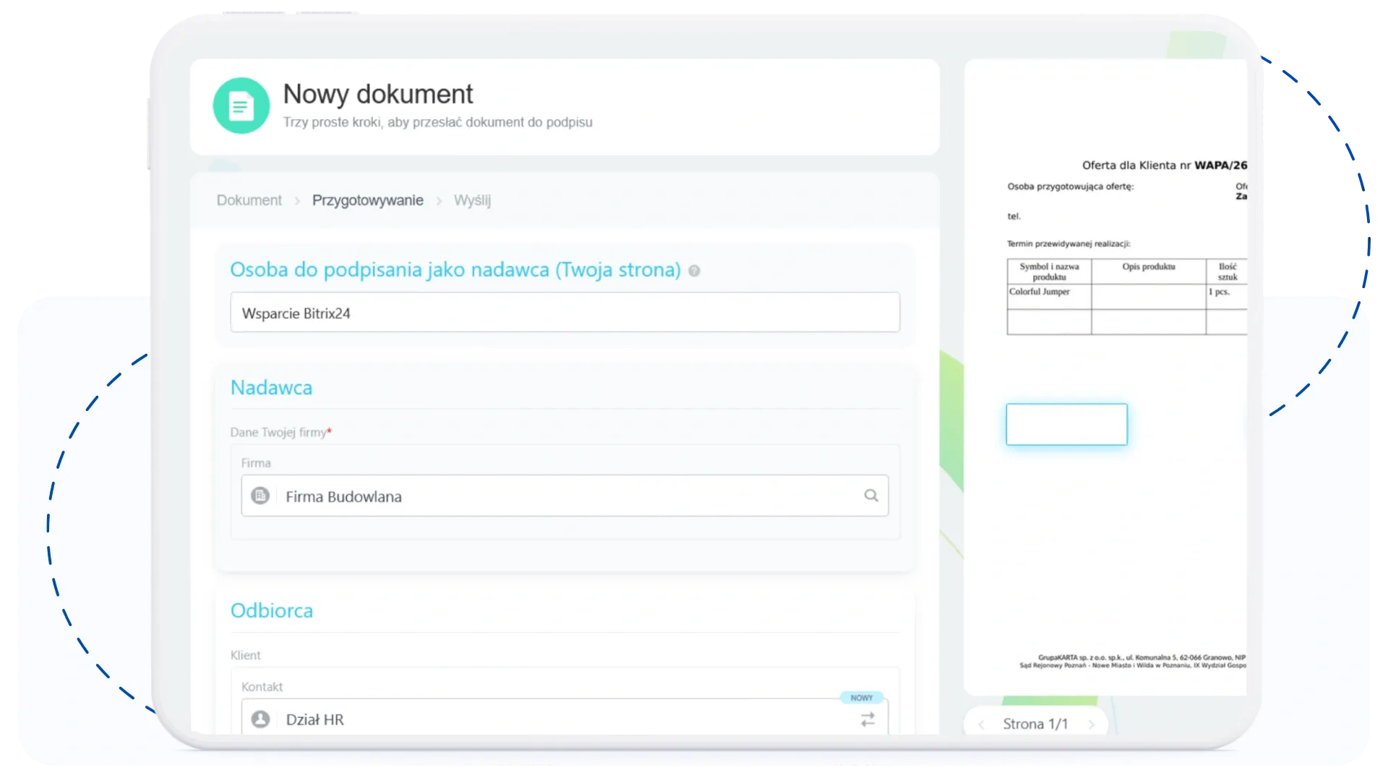The image size is (1388, 780).
Task: Click the Odbiorca section heading
Action: point(271,611)
